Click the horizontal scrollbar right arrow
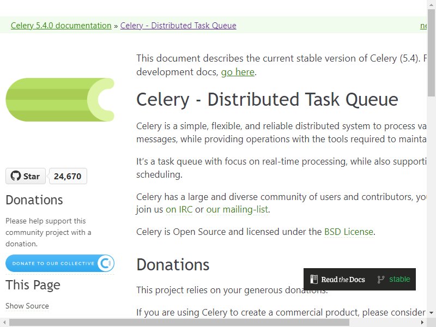Screen dimensions: 436x327 (422, 323)
